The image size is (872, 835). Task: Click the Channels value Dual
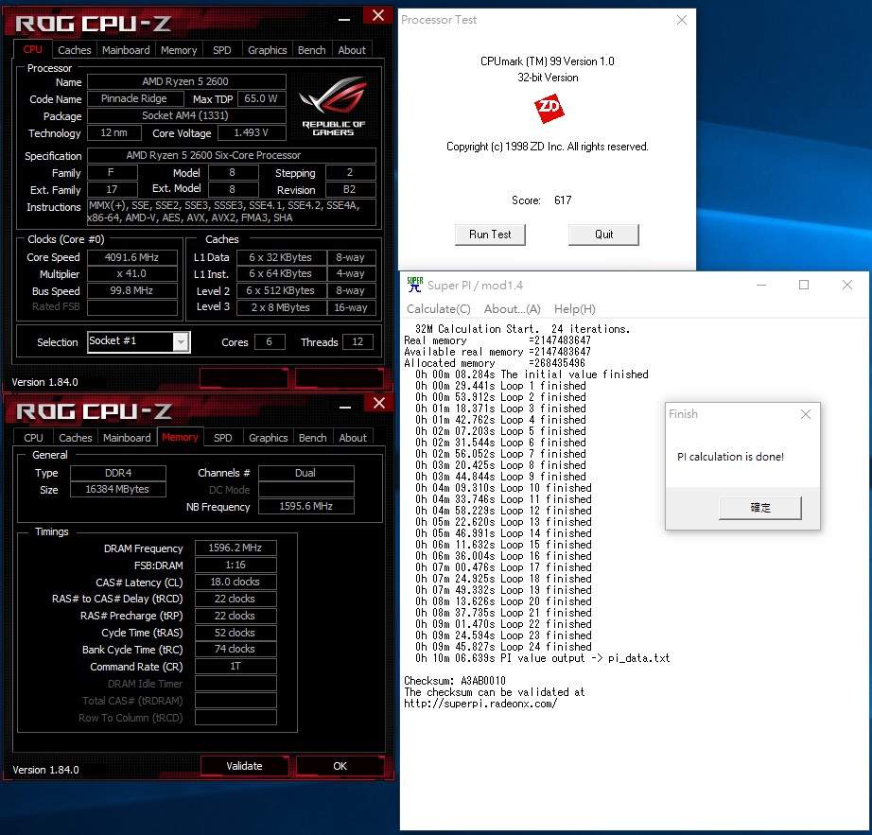tap(305, 473)
